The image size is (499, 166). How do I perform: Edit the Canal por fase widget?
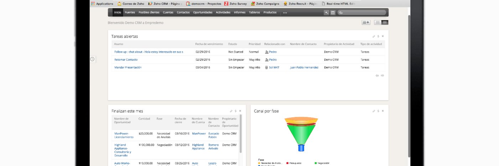point(374,111)
